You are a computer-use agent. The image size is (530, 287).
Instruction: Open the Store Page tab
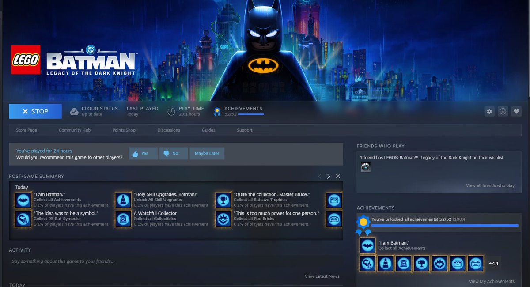coord(26,130)
